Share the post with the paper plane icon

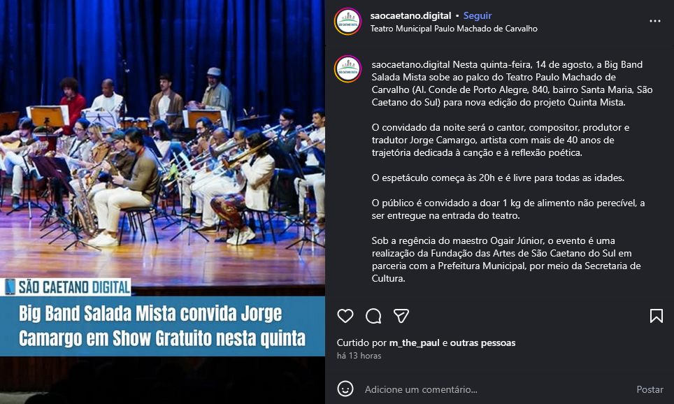coord(401,316)
